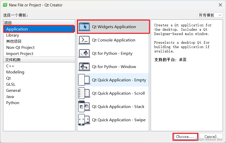Open the 所有模板 template filter dropdown
Image resolution: width=226 pixels, height=143 pixels.
coord(210,15)
